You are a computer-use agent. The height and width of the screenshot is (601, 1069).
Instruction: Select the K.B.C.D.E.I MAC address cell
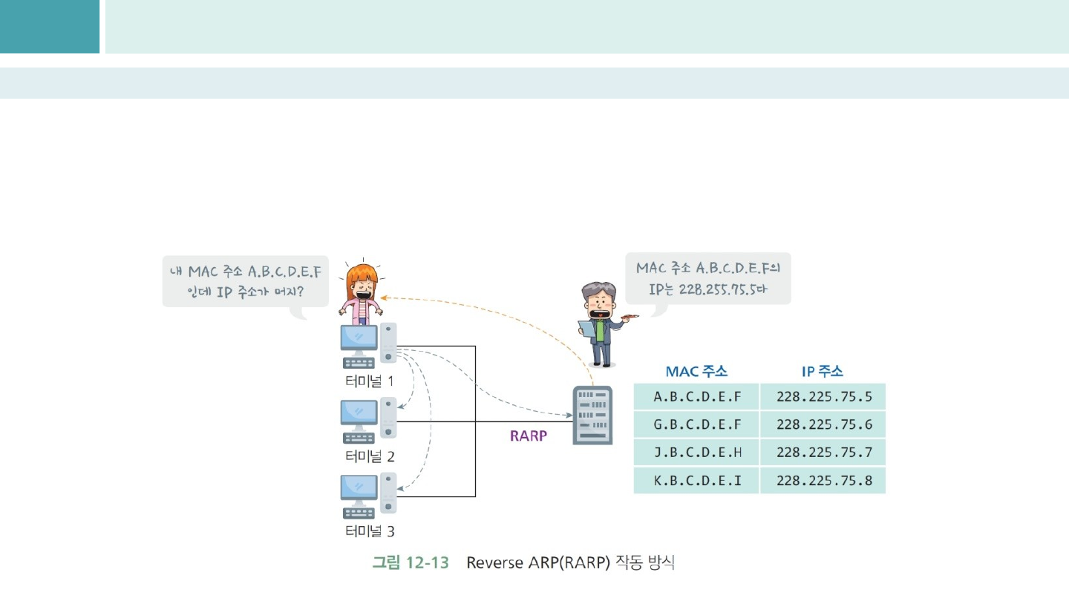pos(696,480)
